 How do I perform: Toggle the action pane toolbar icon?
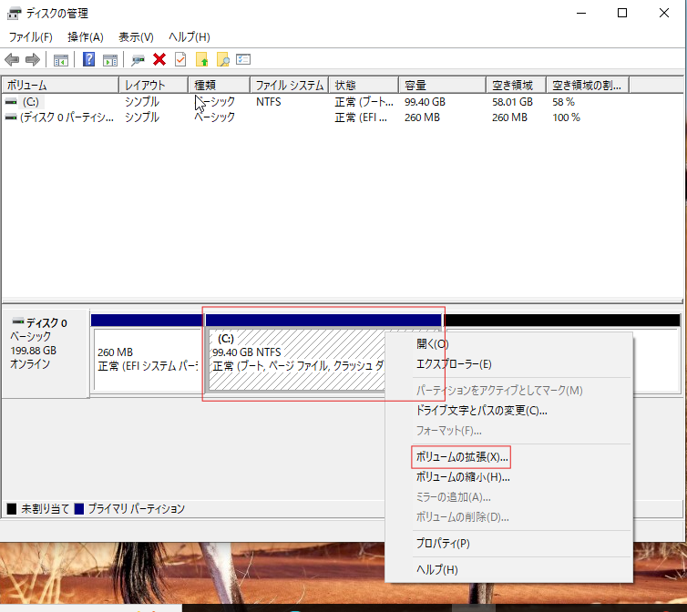[110, 59]
